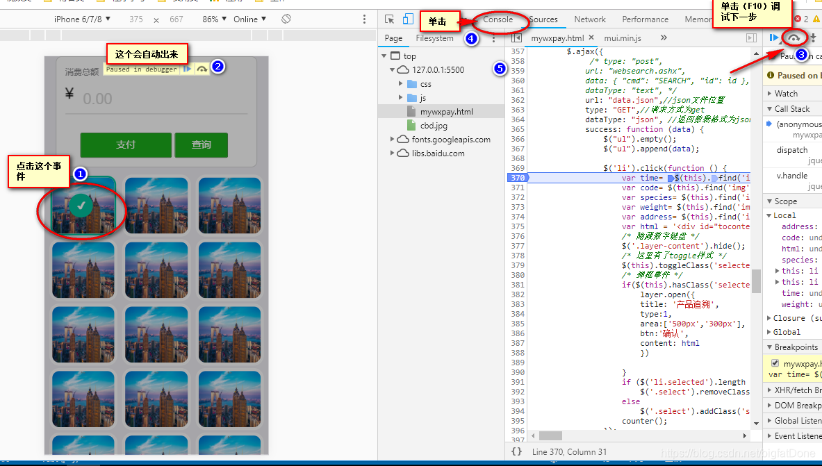Viewport: 822px width, 466px height.
Task: Collapse the top frame tree node
Action: pos(384,56)
